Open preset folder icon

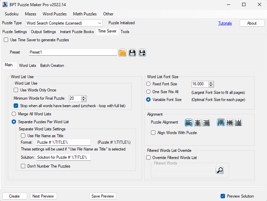[122, 53]
